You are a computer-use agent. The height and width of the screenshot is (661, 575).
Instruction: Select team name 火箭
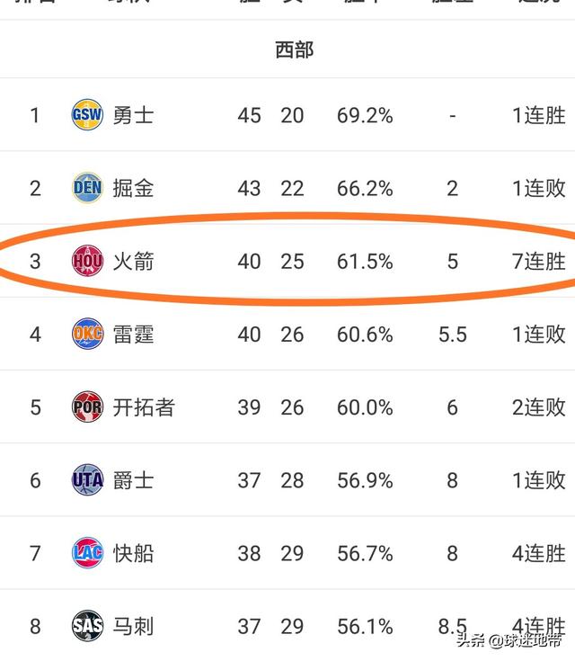(x=133, y=262)
